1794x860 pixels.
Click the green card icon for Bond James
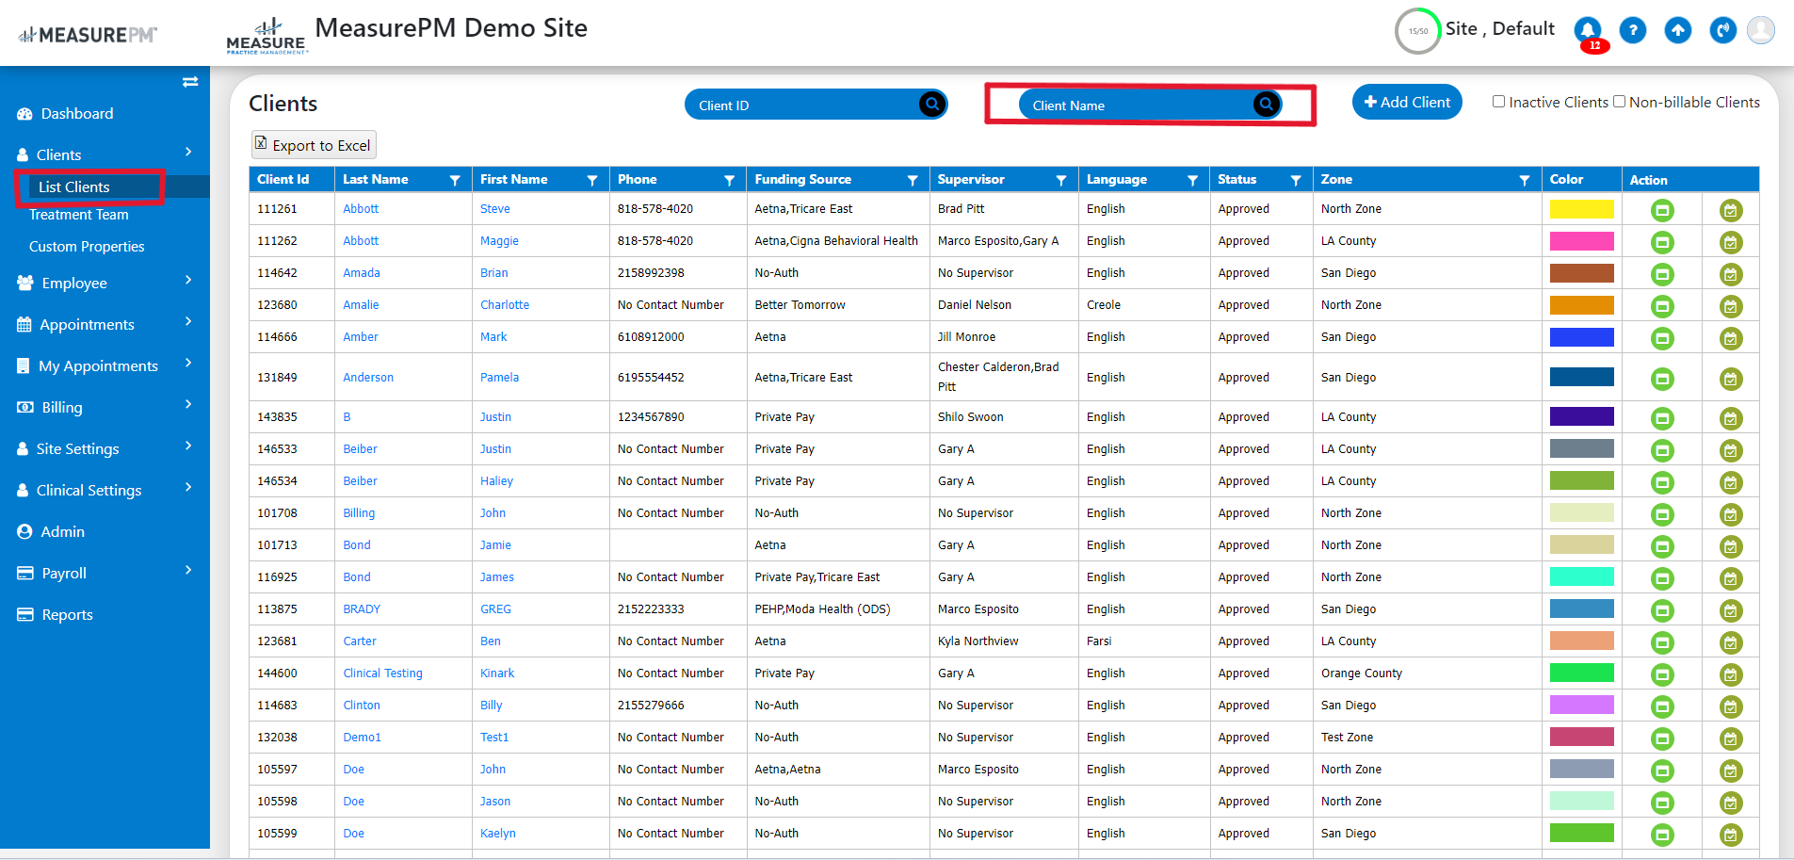tap(1662, 578)
